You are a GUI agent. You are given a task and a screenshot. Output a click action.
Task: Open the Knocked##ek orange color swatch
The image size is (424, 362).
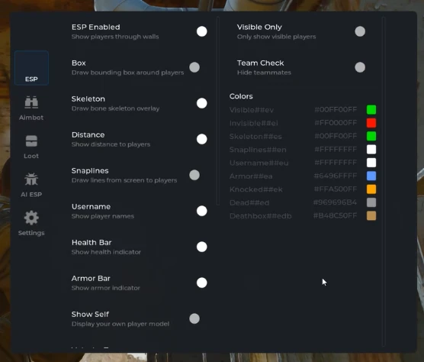click(371, 189)
